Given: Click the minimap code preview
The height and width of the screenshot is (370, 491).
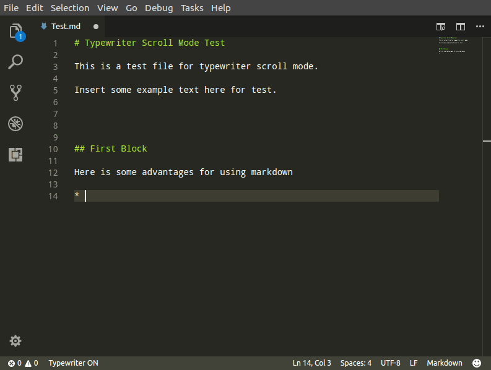Looking at the screenshot, I should point(453,45).
